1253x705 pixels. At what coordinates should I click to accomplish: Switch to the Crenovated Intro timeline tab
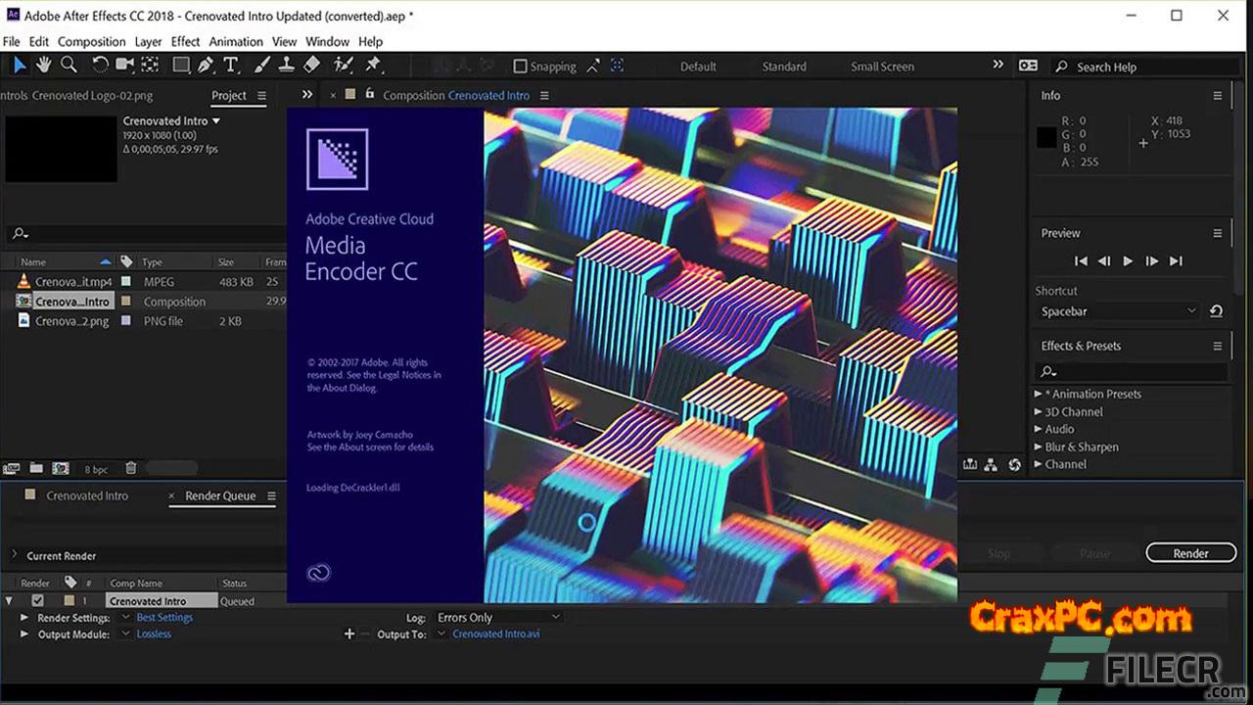point(87,495)
